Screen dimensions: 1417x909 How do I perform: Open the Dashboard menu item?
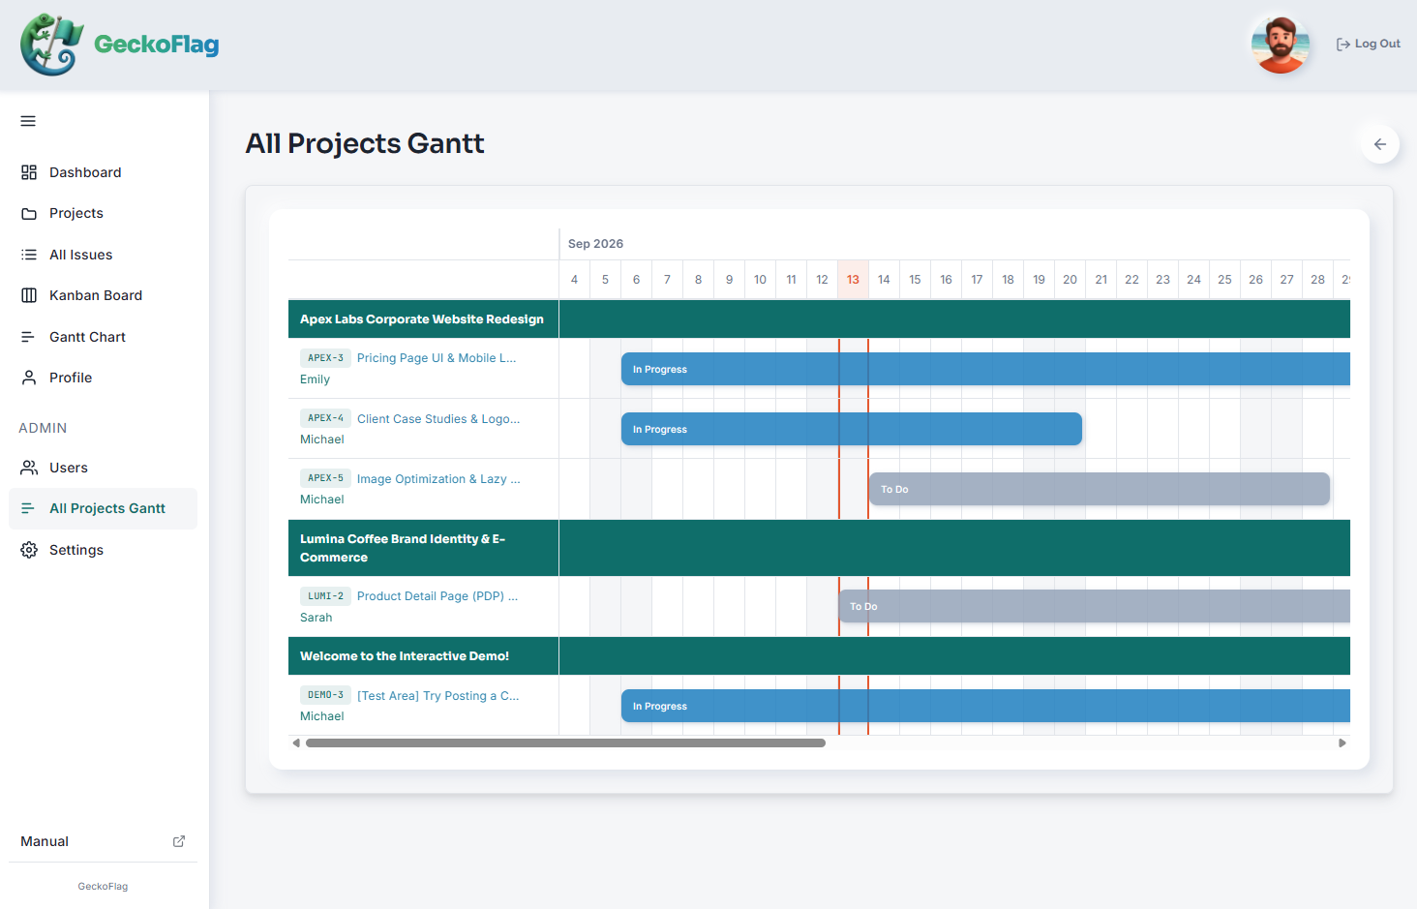103,172
